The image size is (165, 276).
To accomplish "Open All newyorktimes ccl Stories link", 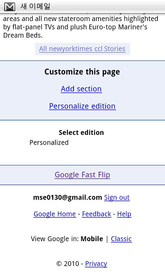I will click(x=82, y=49).
